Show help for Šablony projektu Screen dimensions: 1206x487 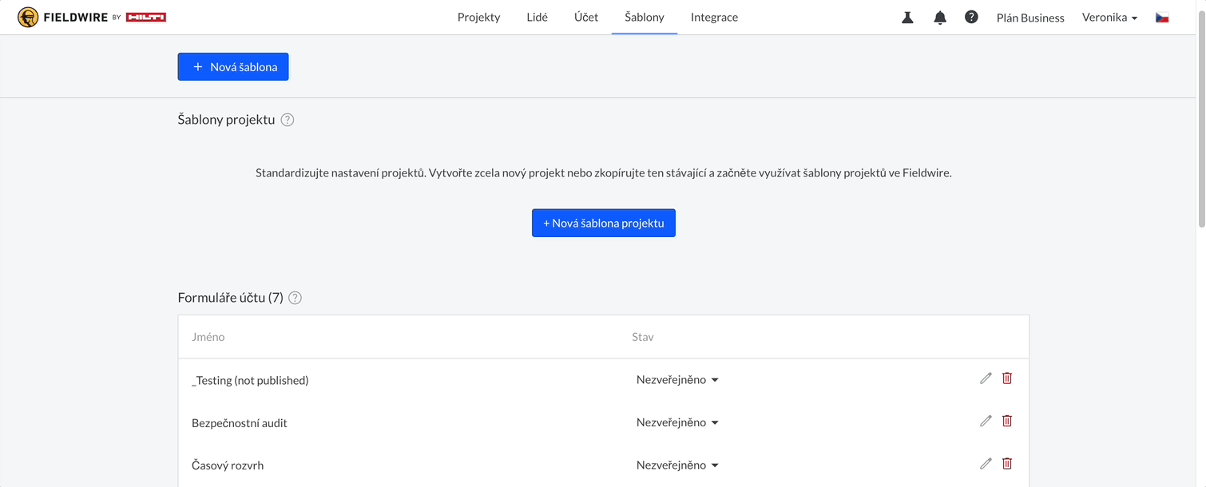pyautogui.click(x=288, y=120)
